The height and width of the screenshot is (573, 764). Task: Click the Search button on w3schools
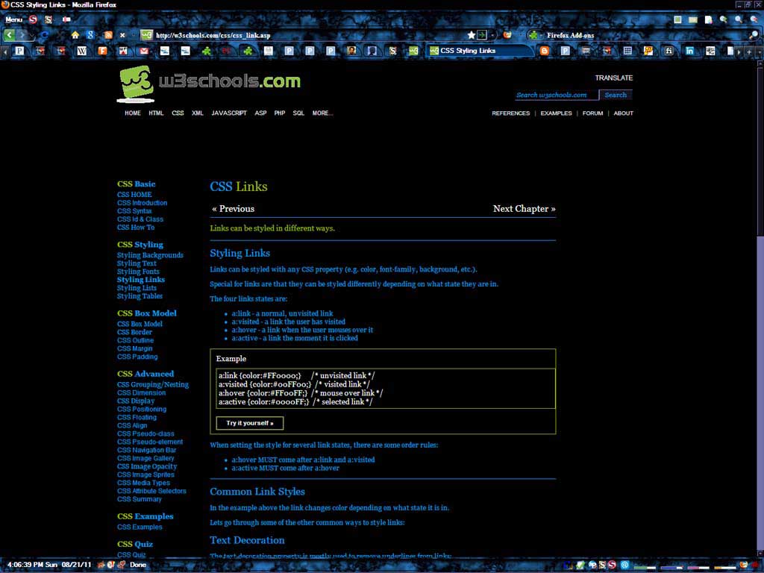coord(616,95)
